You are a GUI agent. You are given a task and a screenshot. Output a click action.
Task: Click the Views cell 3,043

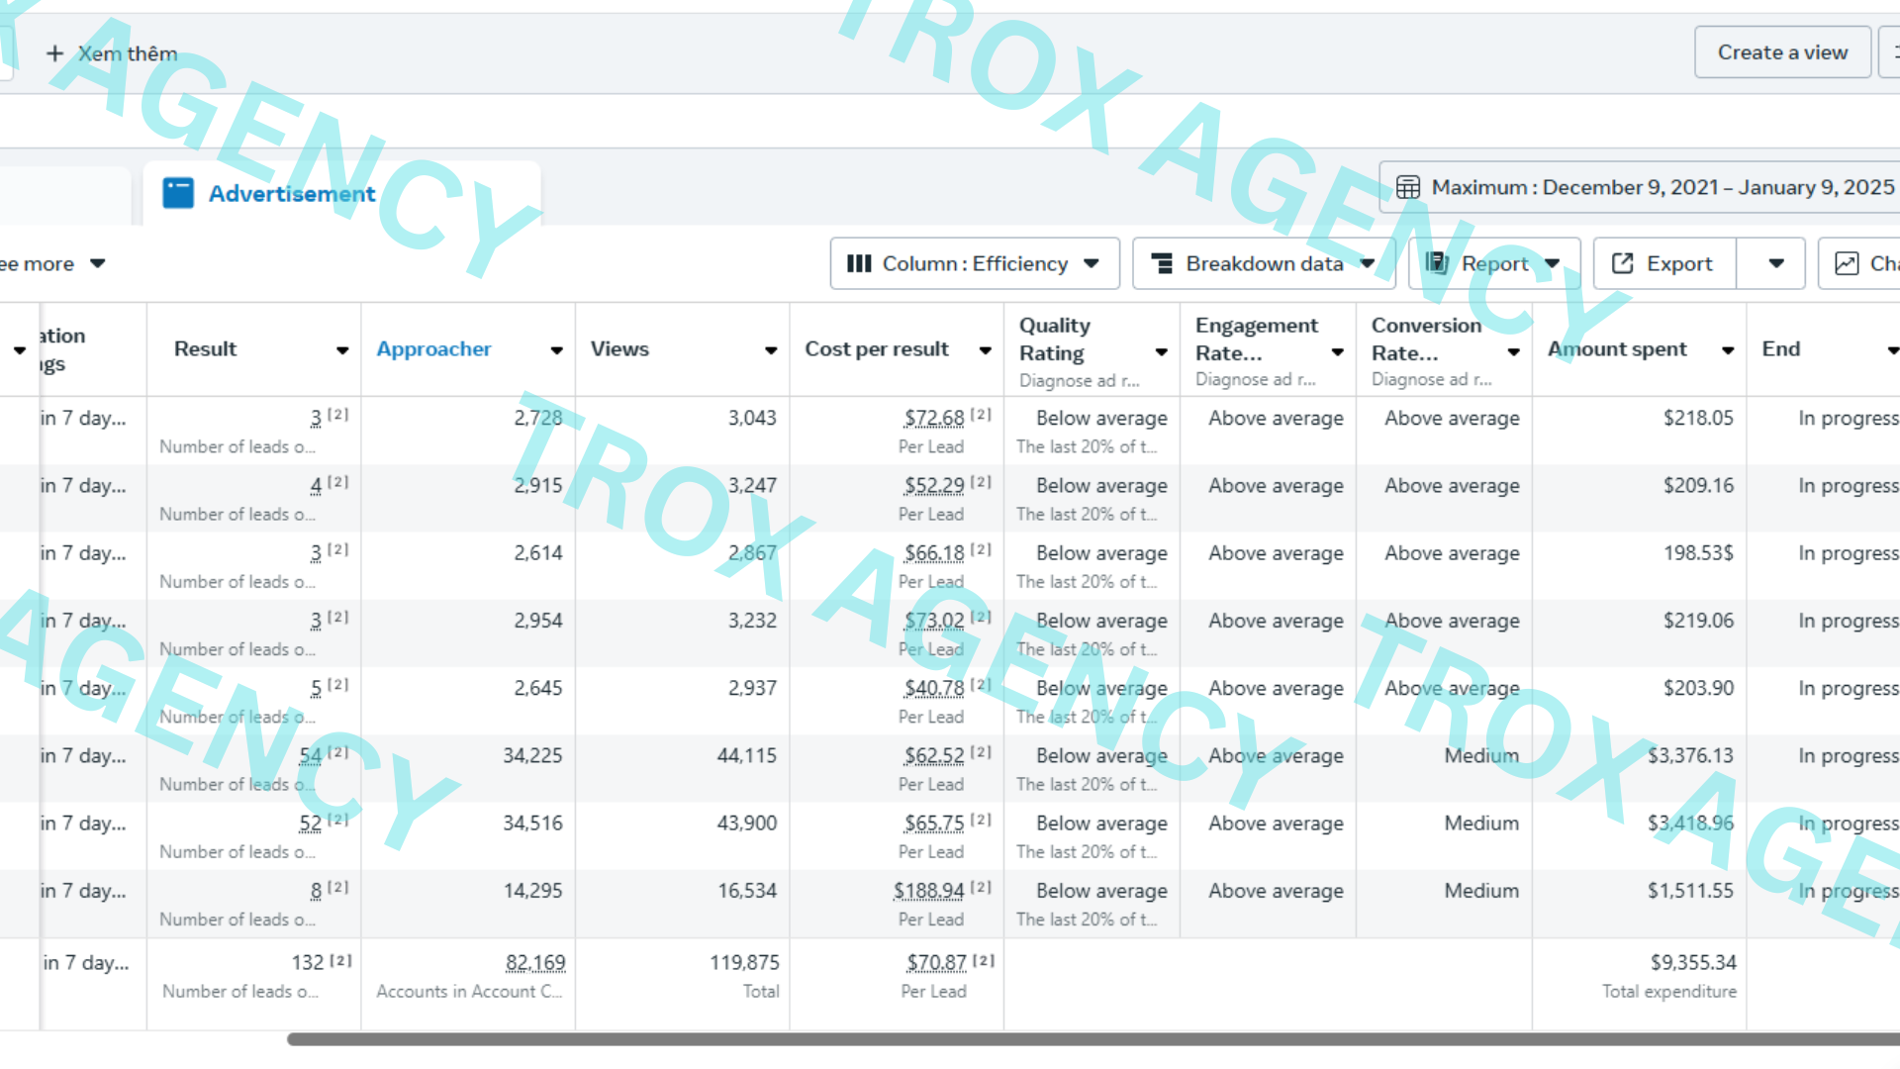click(752, 418)
